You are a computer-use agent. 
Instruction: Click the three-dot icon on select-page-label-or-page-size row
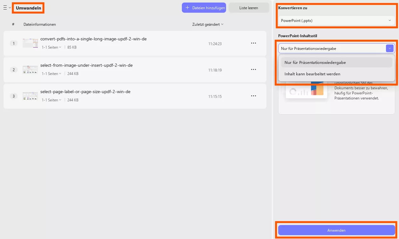[x=253, y=96]
